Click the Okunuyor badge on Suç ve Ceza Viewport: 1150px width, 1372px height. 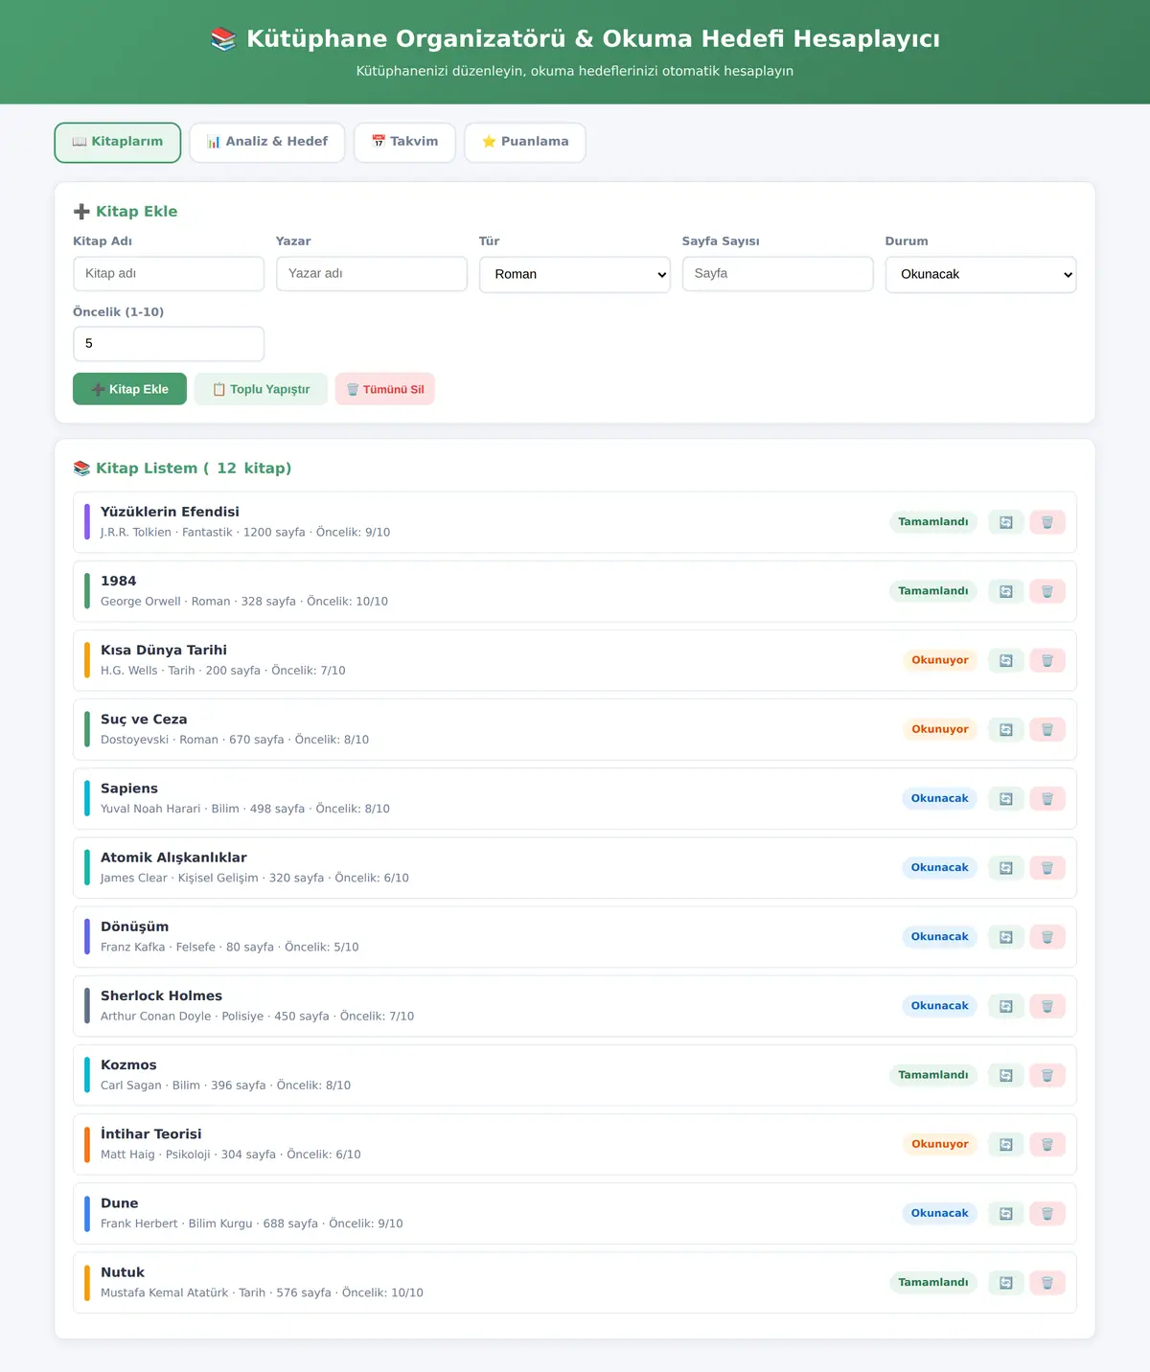click(940, 729)
